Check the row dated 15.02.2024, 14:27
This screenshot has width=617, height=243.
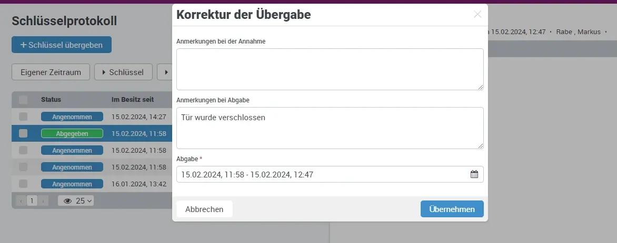23,117
